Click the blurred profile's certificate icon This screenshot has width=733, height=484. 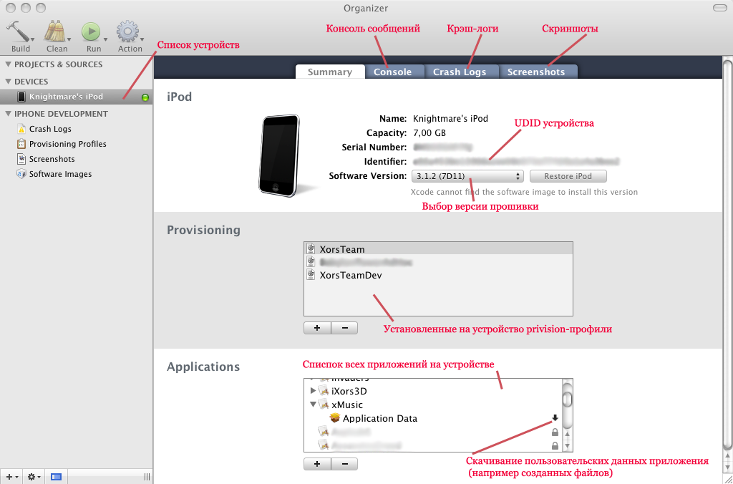pyautogui.click(x=311, y=262)
